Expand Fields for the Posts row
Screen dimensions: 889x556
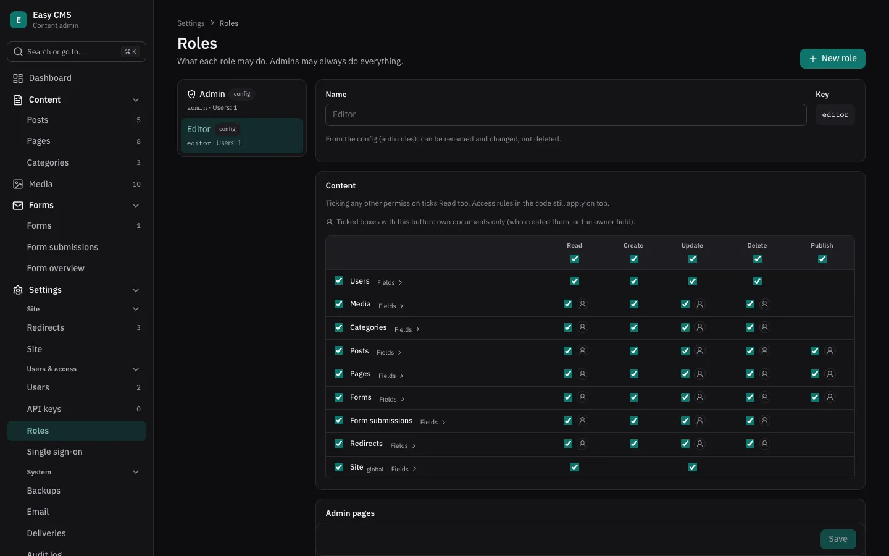(389, 352)
